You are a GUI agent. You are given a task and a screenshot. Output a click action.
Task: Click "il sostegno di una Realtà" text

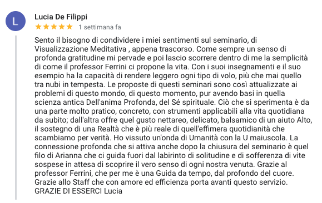(x=77, y=129)
